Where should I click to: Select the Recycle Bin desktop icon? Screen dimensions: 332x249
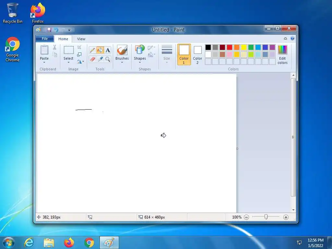click(13, 13)
